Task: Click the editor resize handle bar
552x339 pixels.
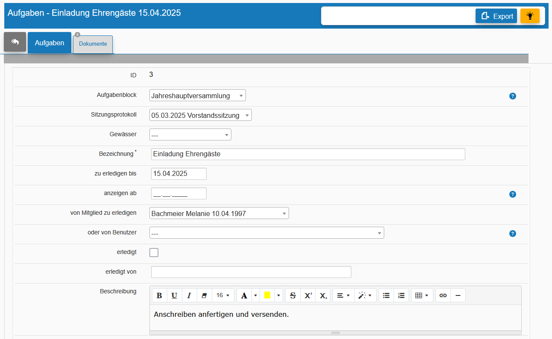Action: [336, 333]
